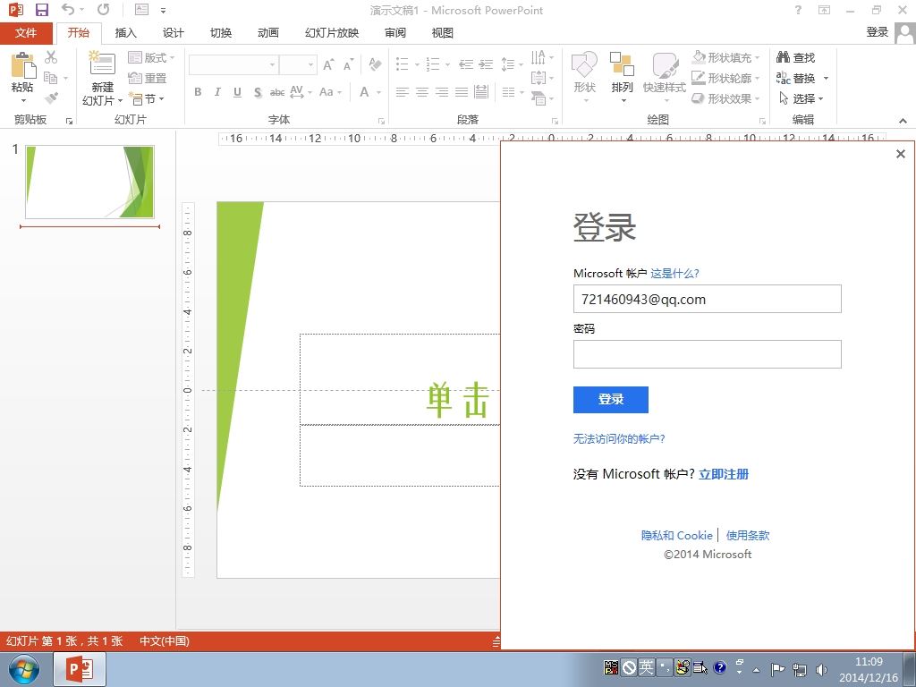Click the blue 登录 sign-in button
The image size is (916, 687).
pyautogui.click(x=610, y=400)
